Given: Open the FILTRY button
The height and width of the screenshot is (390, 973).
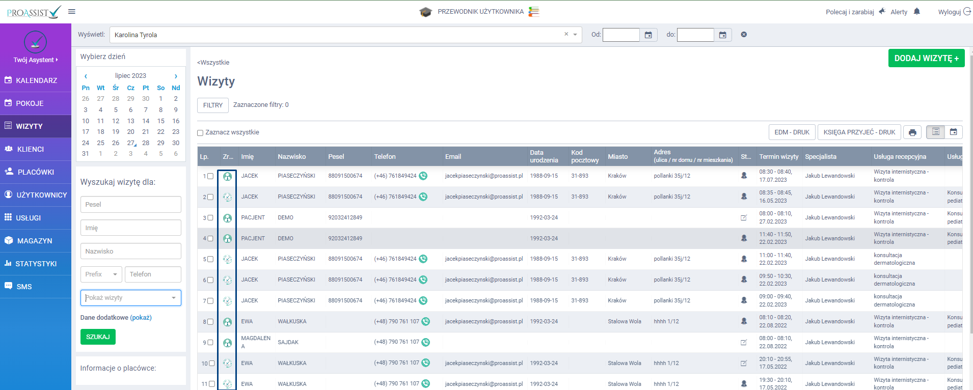Looking at the screenshot, I should point(213,105).
